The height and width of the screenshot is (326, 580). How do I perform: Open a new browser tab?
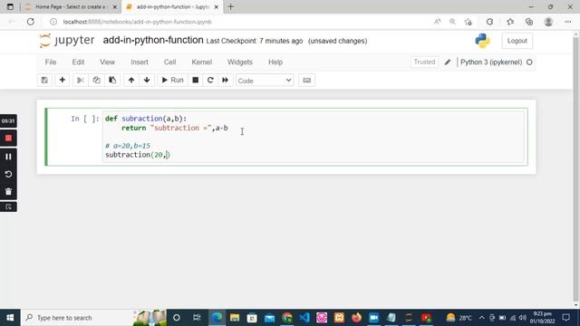(231, 6)
